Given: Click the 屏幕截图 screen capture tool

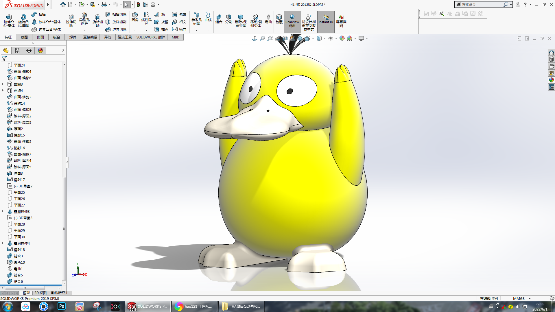Looking at the screenshot, I should pyautogui.click(x=341, y=21).
